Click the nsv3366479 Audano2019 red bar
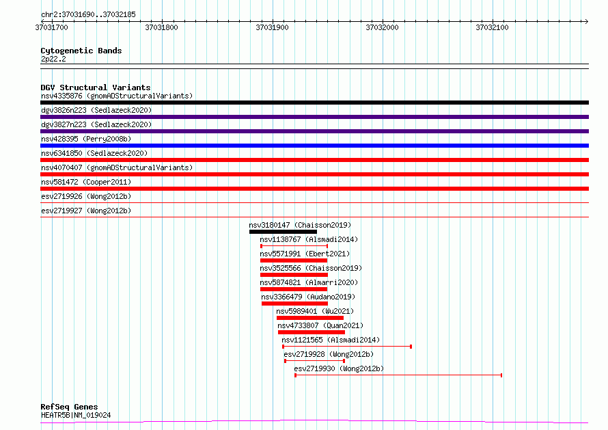 click(x=294, y=304)
